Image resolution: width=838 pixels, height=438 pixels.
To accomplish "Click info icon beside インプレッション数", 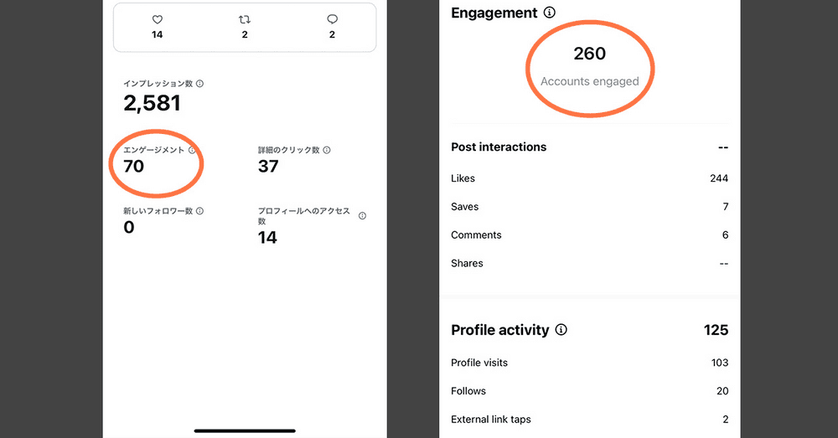I will pyautogui.click(x=199, y=84).
